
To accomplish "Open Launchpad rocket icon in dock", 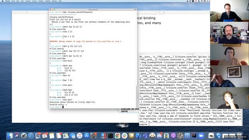I will [24, 136].
